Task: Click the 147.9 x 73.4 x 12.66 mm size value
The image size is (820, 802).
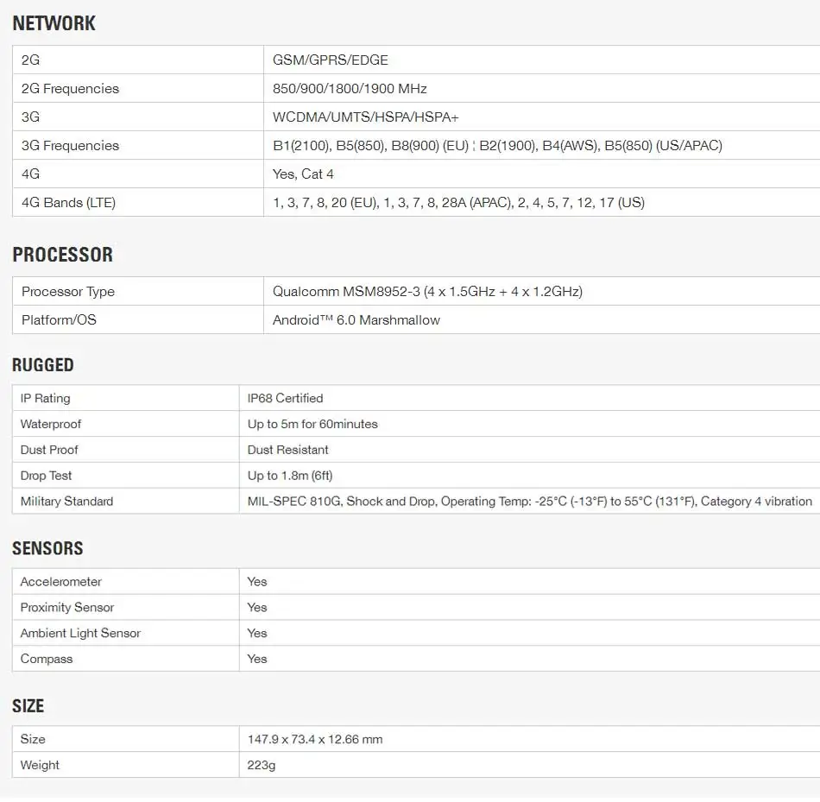Action: coord(315,739)
